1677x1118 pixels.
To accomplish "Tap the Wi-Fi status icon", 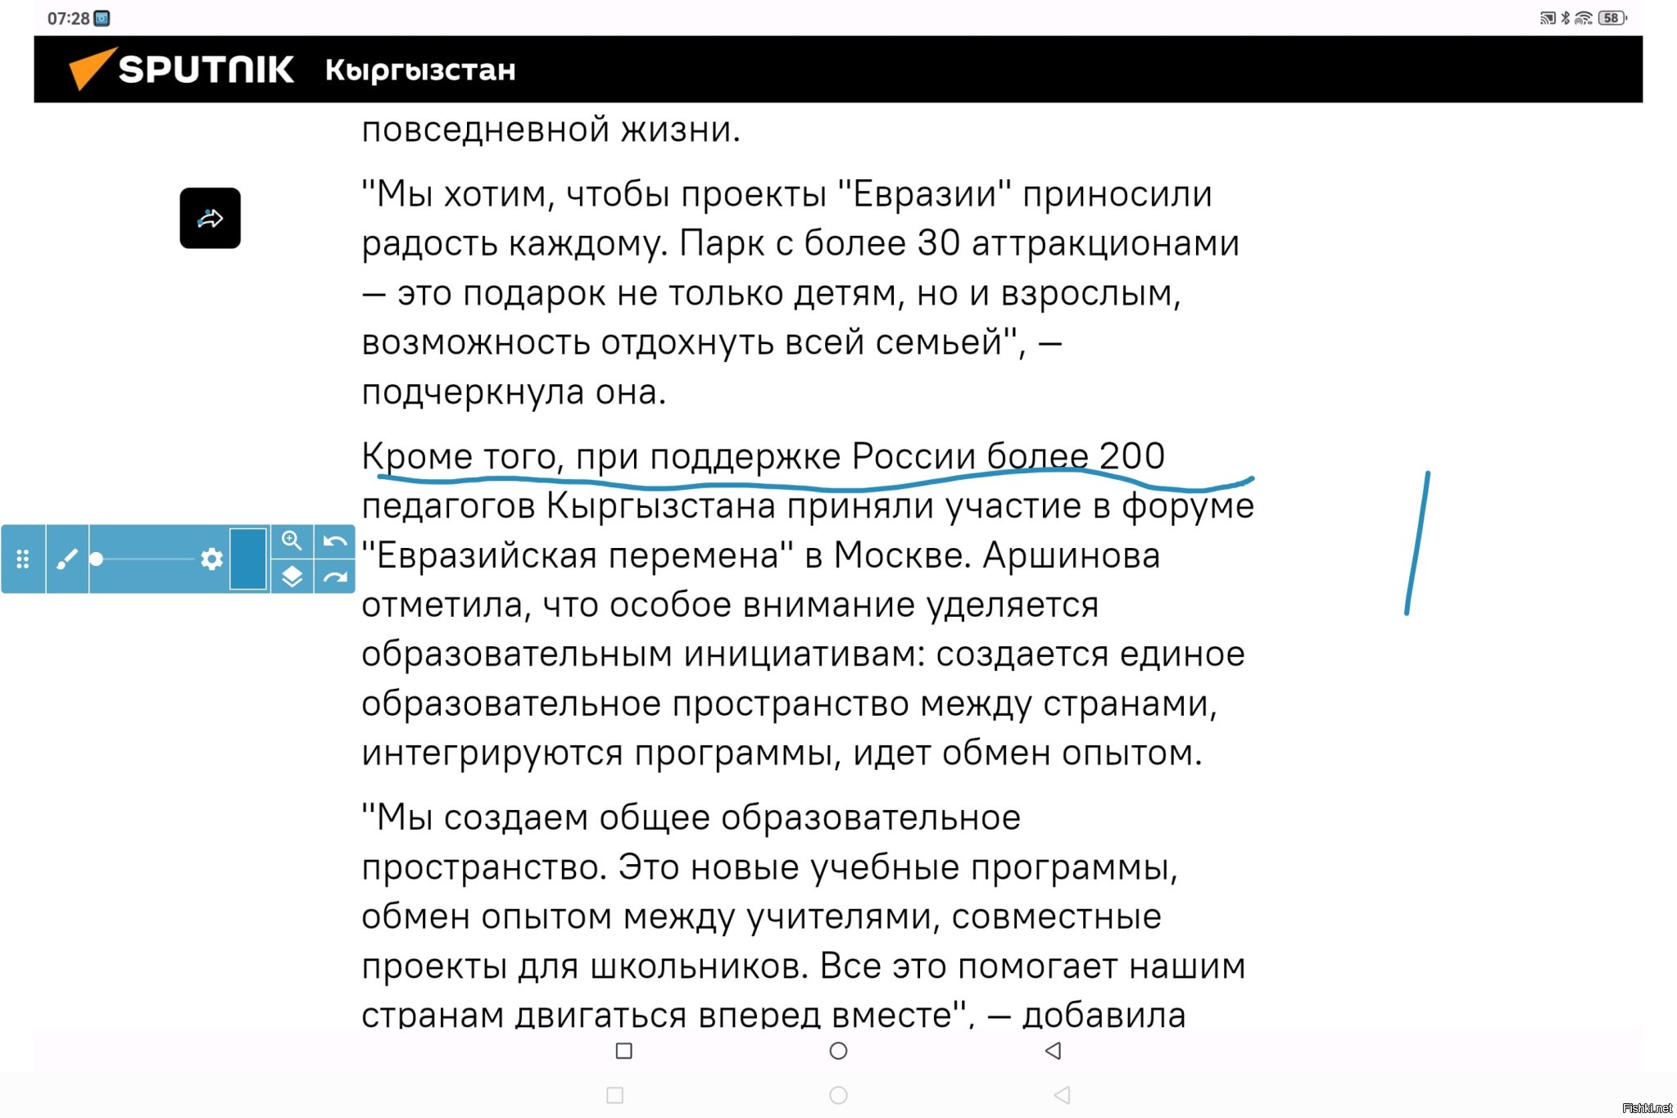I will [1584, 18].
